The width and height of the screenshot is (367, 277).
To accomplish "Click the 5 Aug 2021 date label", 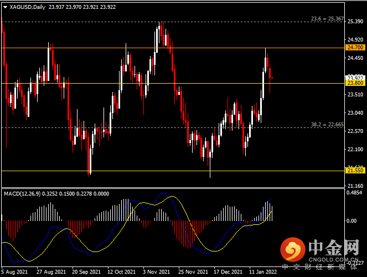I will [14, 272].
